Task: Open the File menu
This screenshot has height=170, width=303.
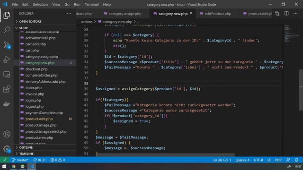Action: click(x=15, y=4)
